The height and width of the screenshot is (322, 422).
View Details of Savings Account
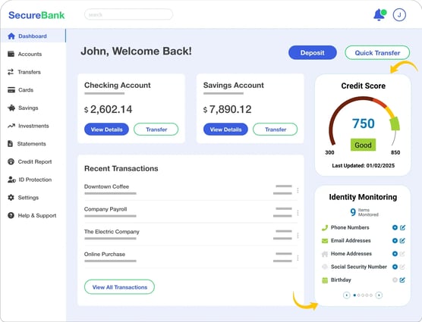coord(225,130)
